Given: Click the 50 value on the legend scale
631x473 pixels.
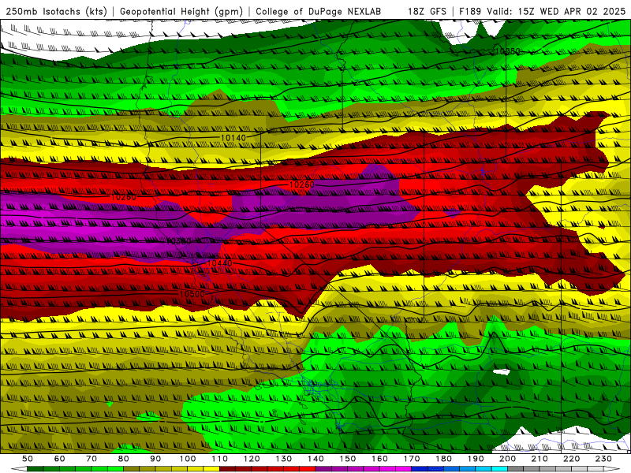Looking at the screenshot, I should pos(28,459).
